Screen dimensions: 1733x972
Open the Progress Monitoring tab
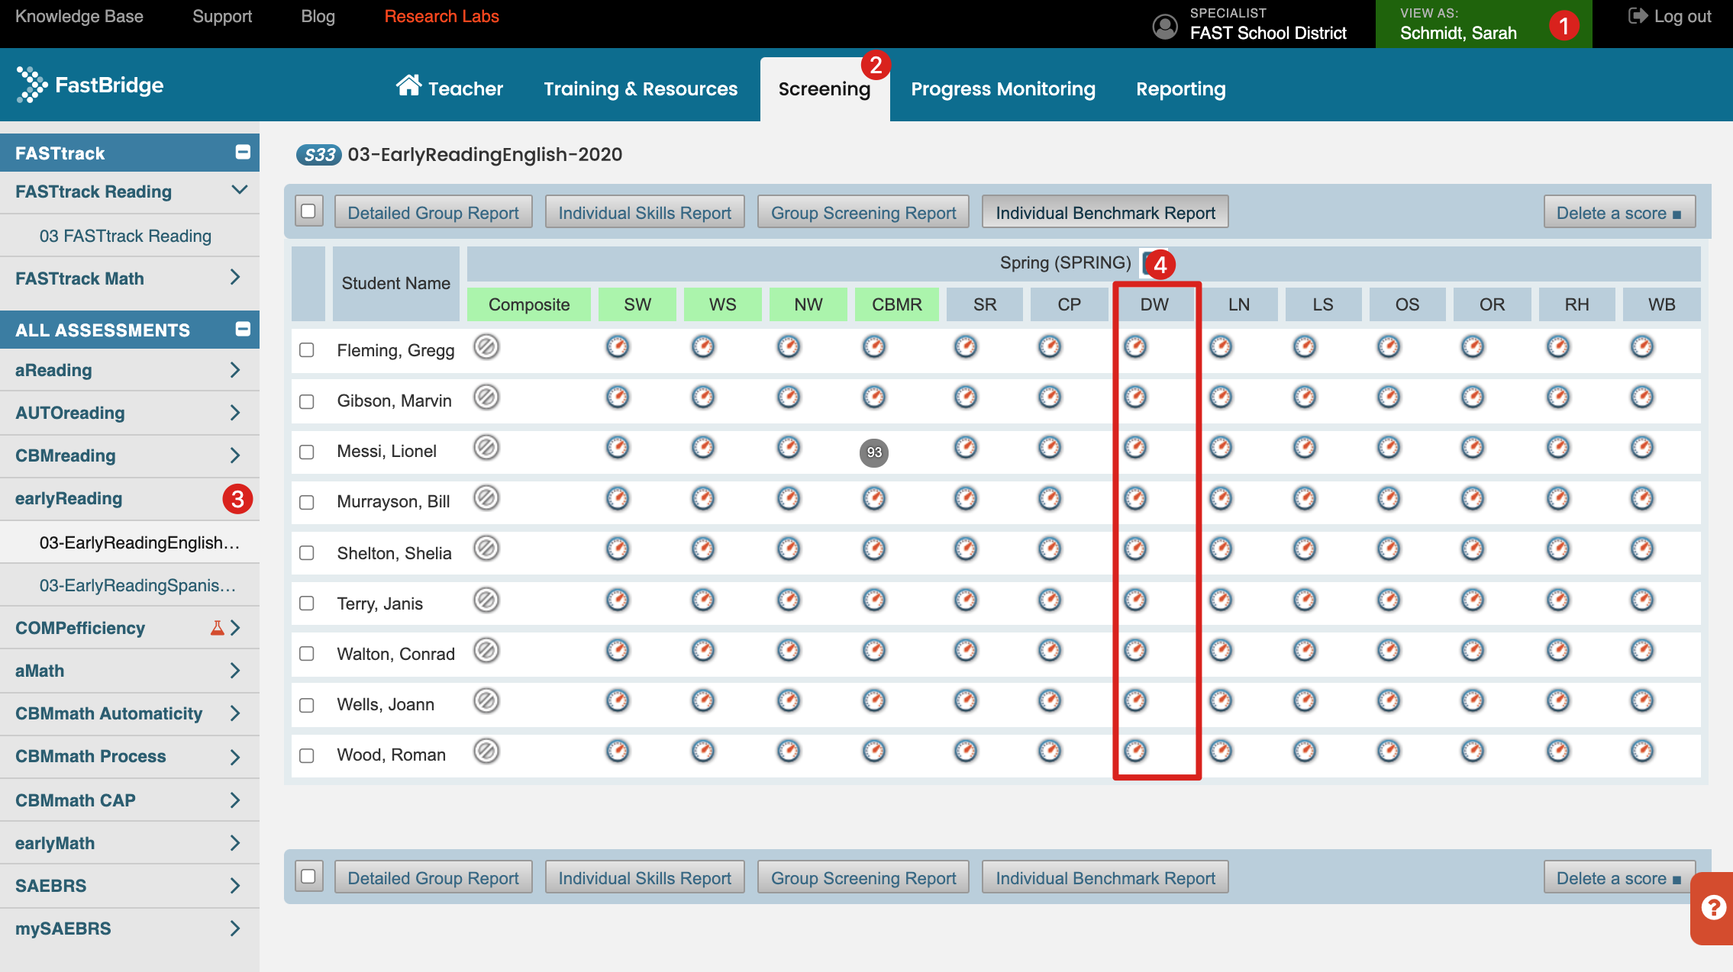click(1003, 89)
